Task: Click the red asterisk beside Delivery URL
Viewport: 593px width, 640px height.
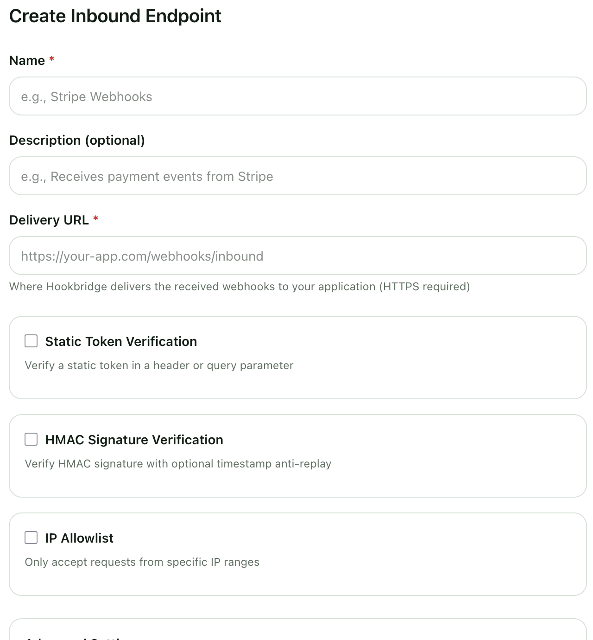Action: (95, 218)
